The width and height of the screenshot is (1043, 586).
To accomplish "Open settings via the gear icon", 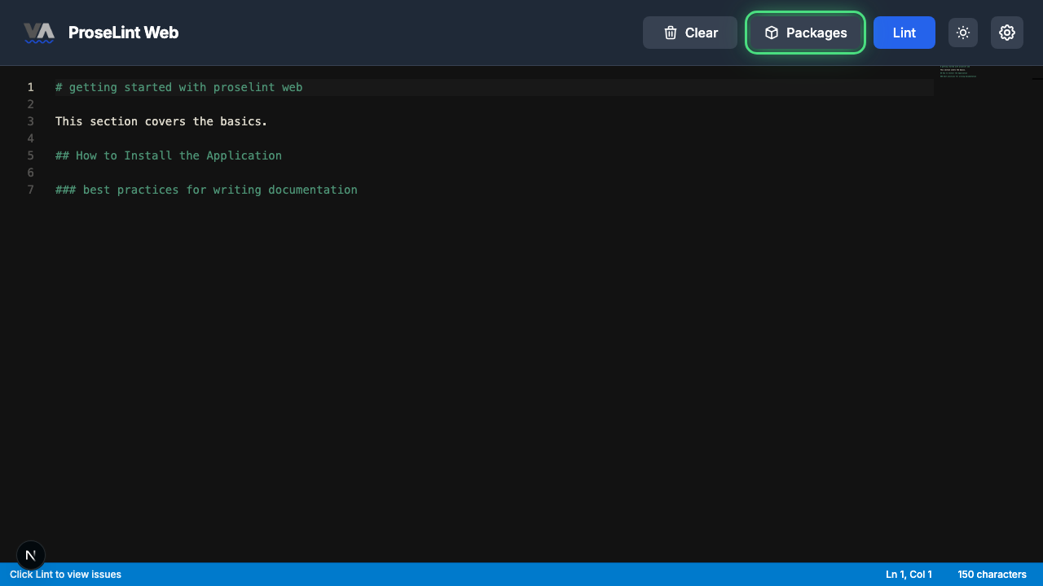I will [x=1007, y=33].
